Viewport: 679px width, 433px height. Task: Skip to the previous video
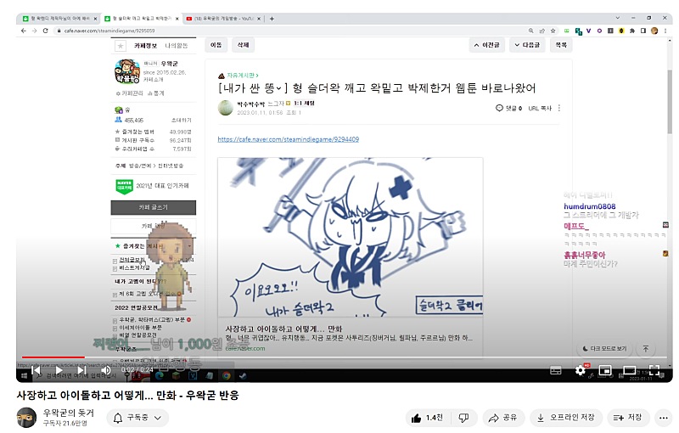pos(36,370)
